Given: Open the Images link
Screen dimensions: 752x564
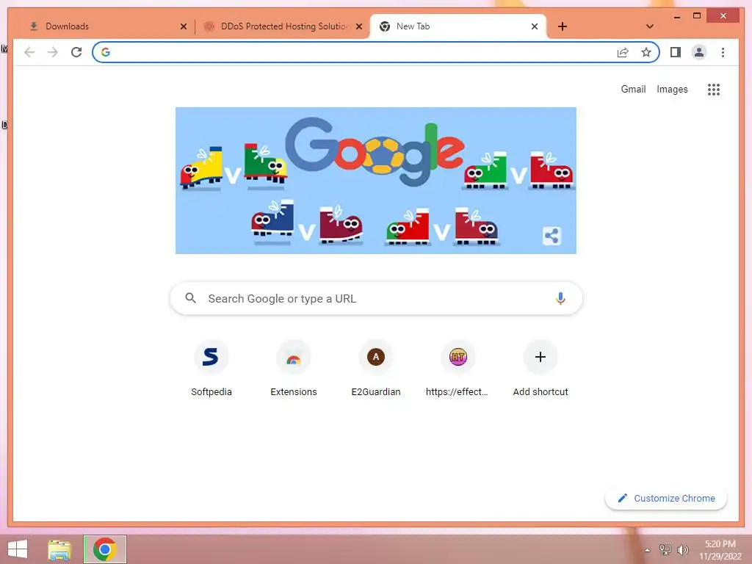Looking at the screenshot, I should point(672,89).
